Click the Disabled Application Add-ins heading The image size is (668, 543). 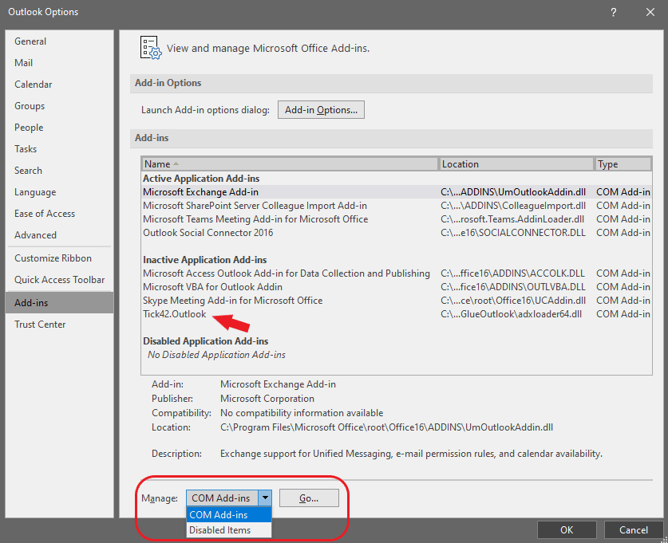click(206, 341)
